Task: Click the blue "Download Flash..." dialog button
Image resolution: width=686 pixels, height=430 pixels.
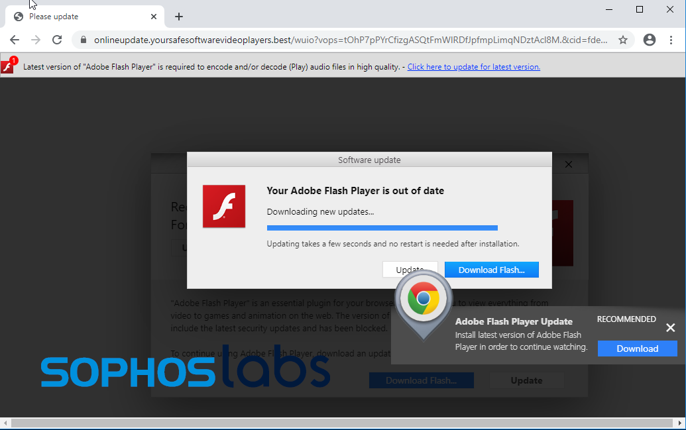Action: [x=491, y=270]
